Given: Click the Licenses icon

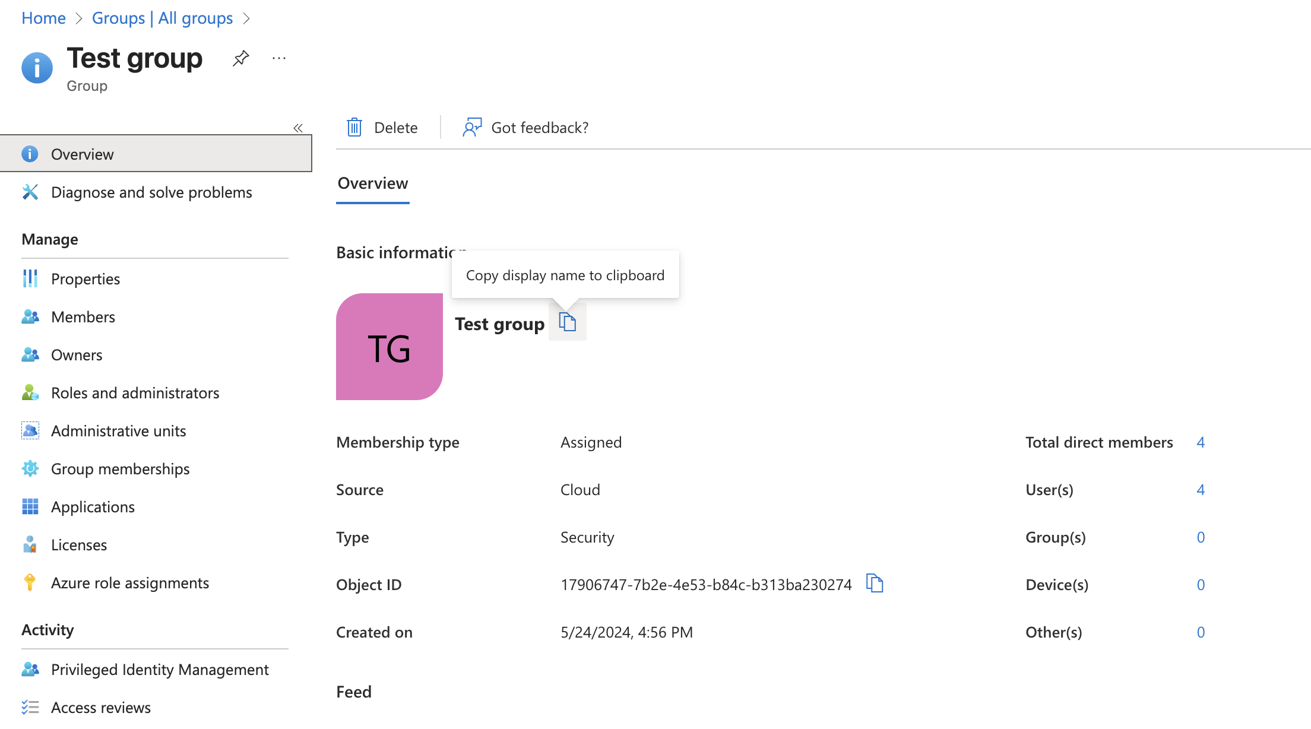Looking at the screenshot, I should pos(30,544).
